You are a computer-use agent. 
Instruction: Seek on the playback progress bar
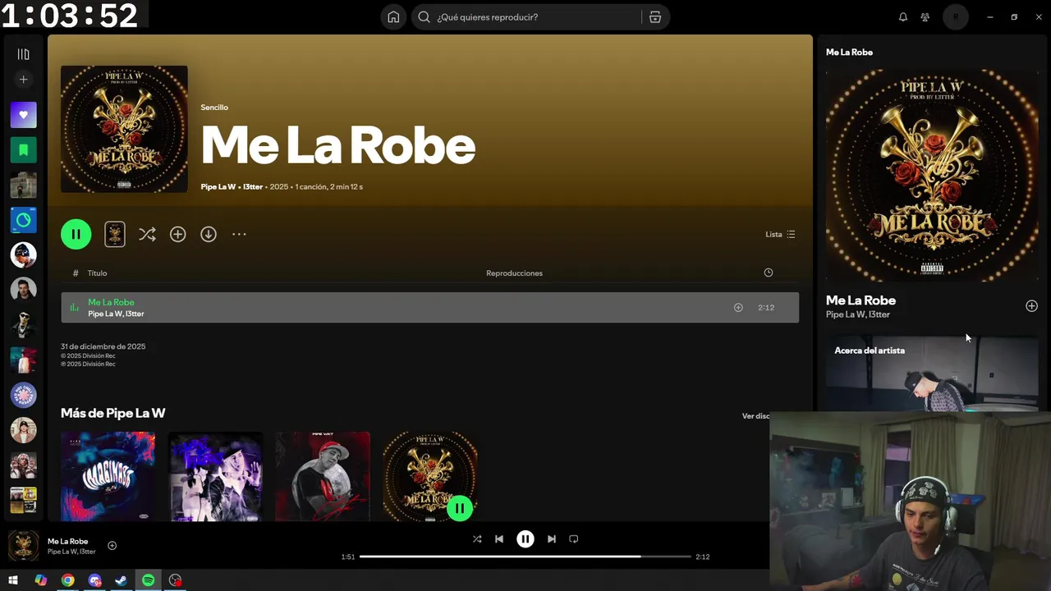point(525,557)
